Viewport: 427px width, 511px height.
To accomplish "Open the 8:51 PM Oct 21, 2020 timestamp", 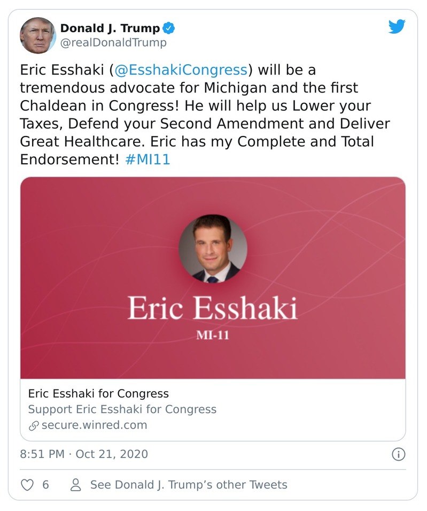I will click(84, 454).
